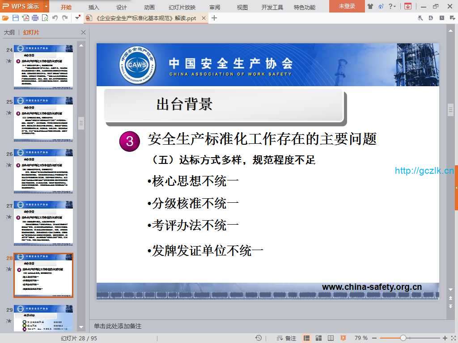The height and width of the screenshot is (343, 458).
Task: Expand the help question mark dropdown
Action: click(395, 6)
